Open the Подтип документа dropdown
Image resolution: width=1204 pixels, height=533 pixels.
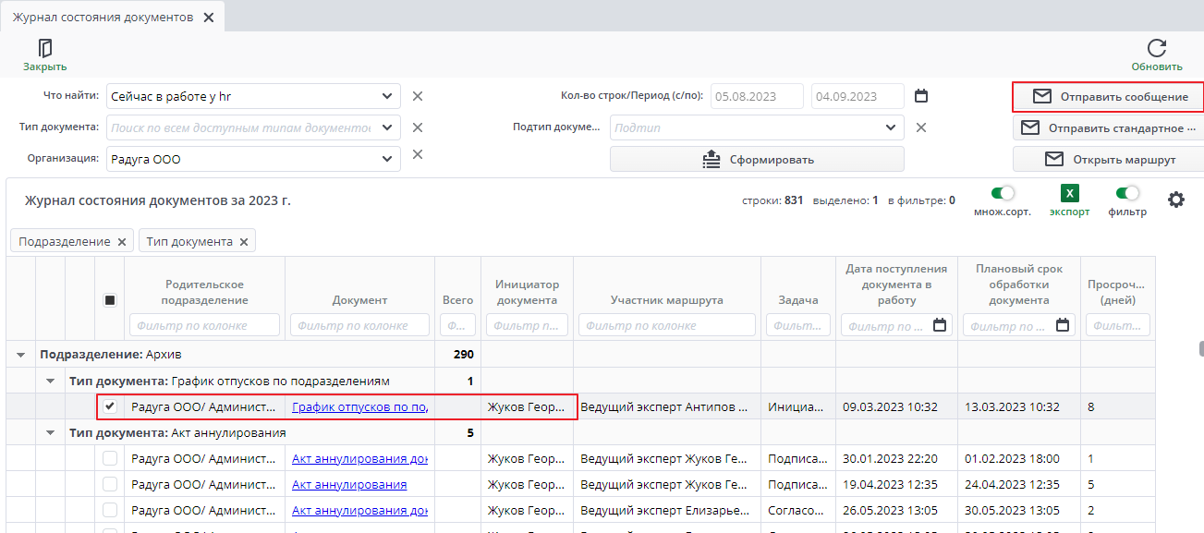890,127
